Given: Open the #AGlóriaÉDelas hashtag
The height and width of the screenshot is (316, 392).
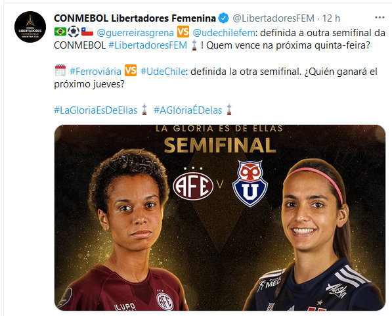Looking at the screenshot, I should pos(188,110).
